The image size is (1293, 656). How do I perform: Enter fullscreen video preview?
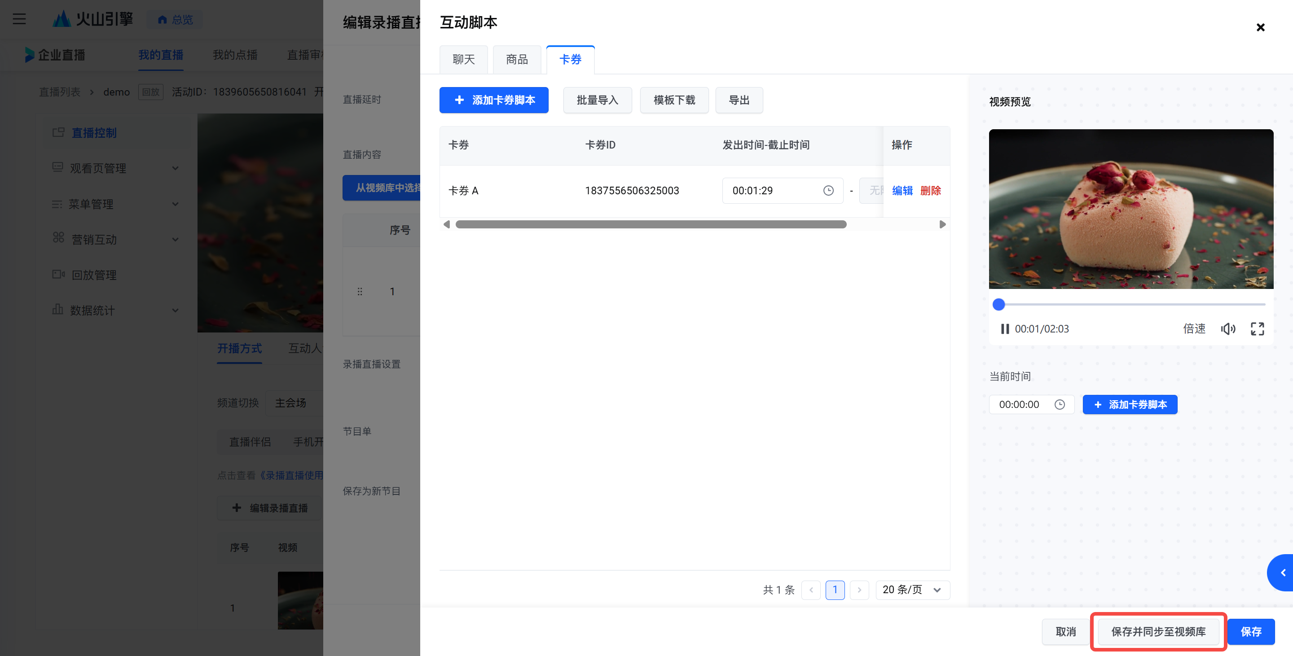(1257, 329)
